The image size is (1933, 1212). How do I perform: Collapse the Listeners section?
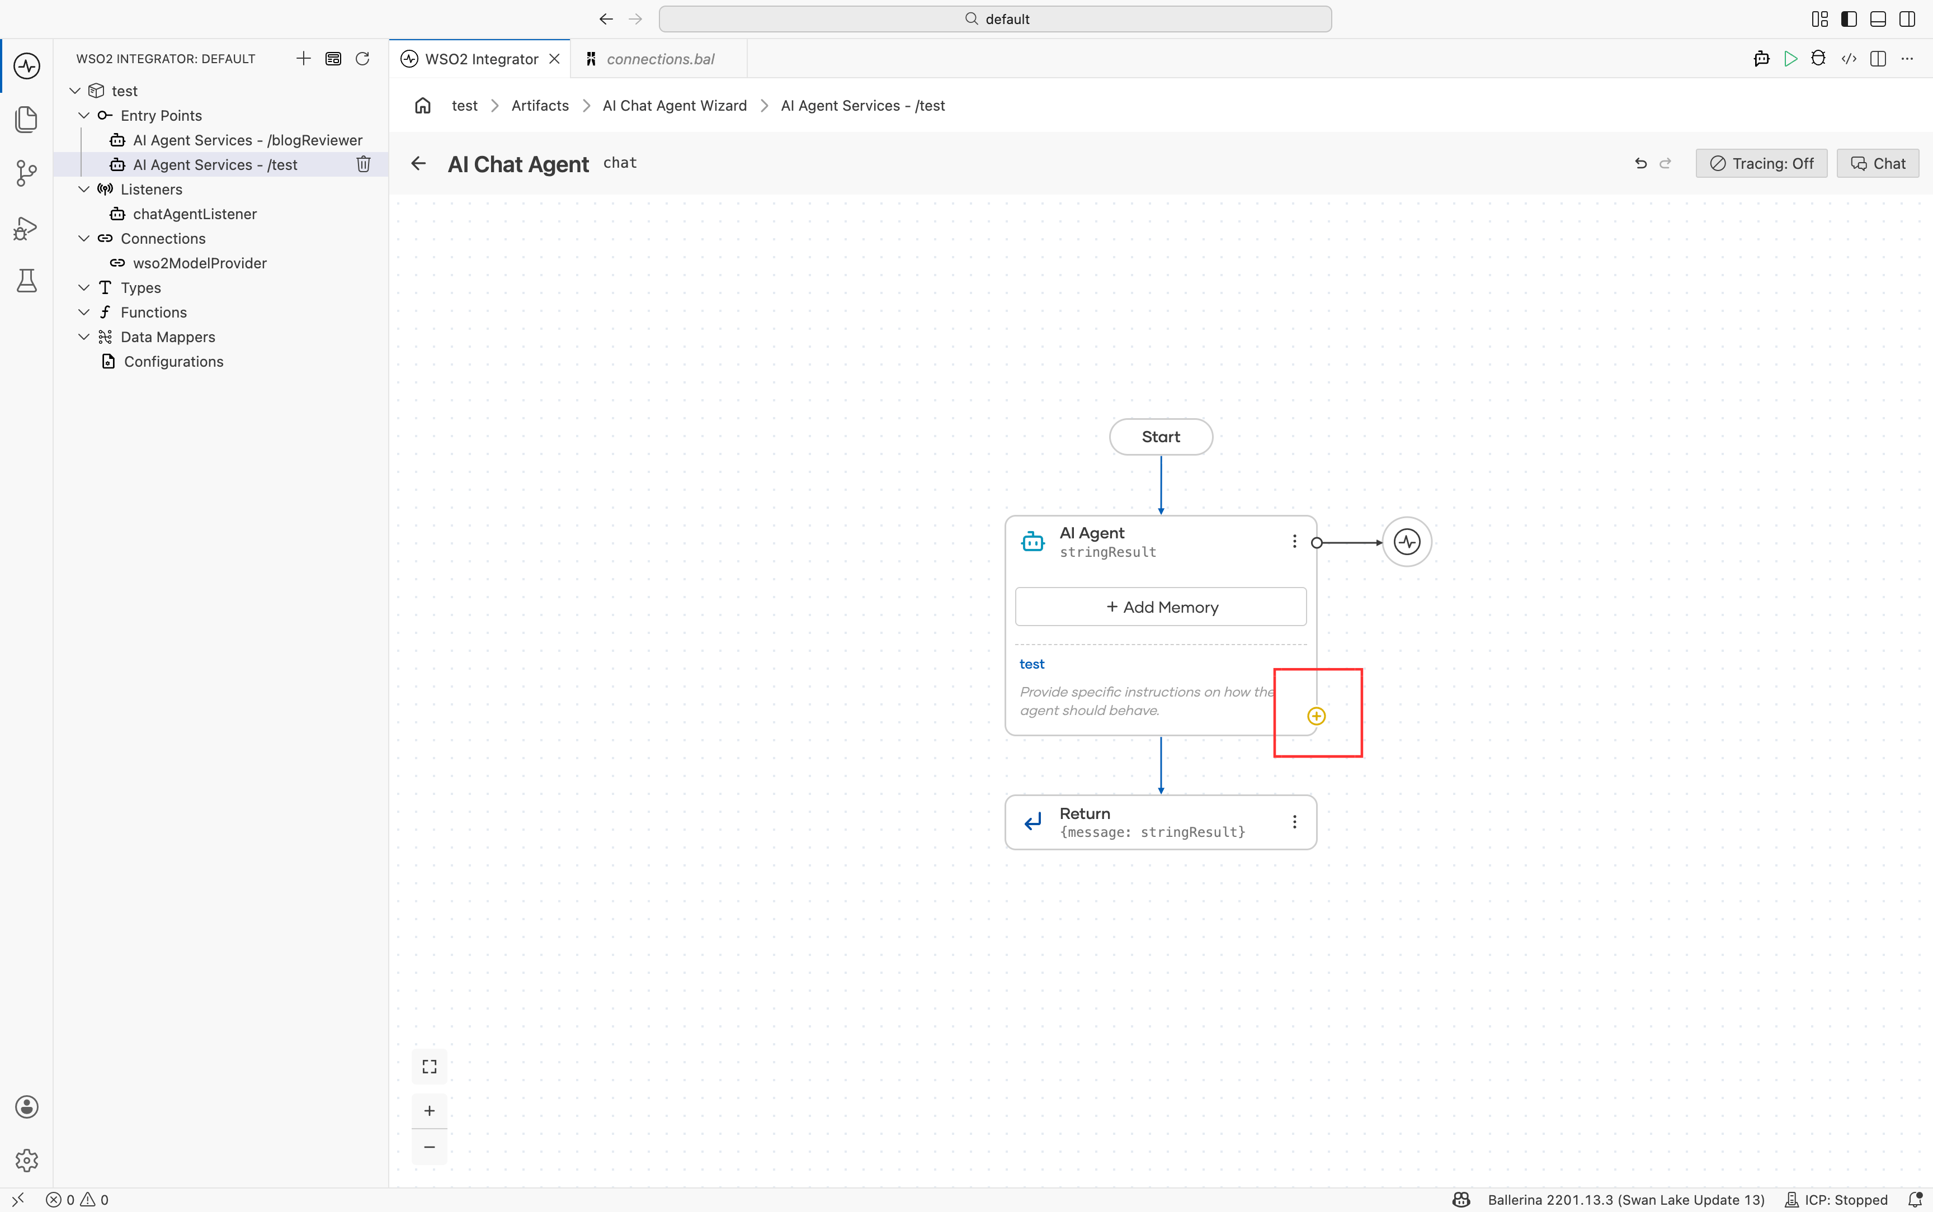click(83, 189)
